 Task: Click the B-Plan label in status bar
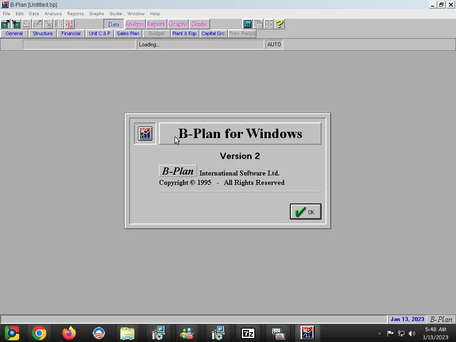pos(441,319)
